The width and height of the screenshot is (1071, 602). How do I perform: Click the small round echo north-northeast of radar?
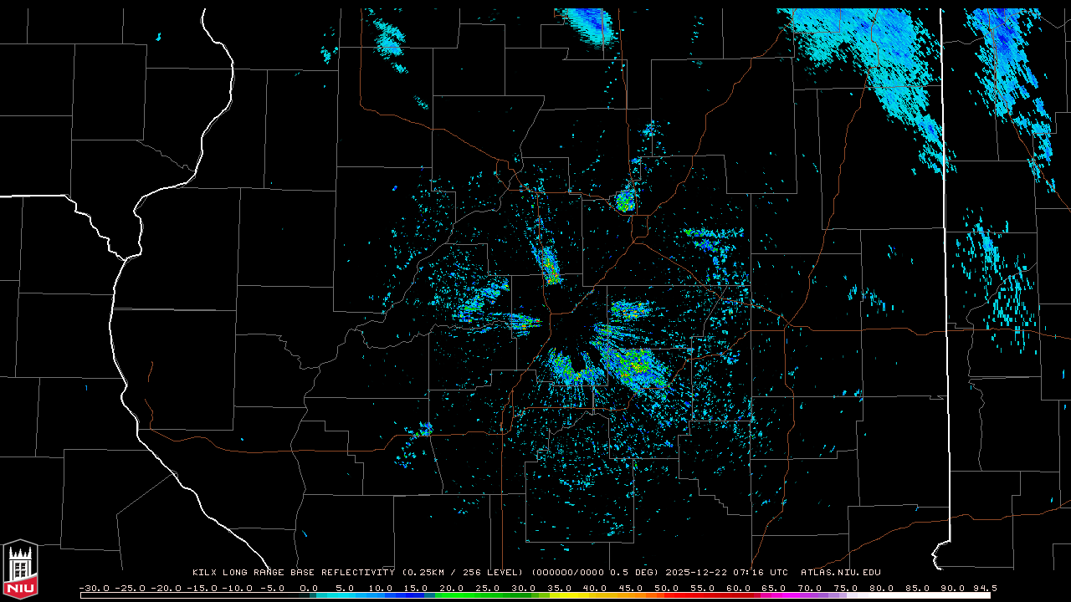pyautogui.click(x=625, y=201)
